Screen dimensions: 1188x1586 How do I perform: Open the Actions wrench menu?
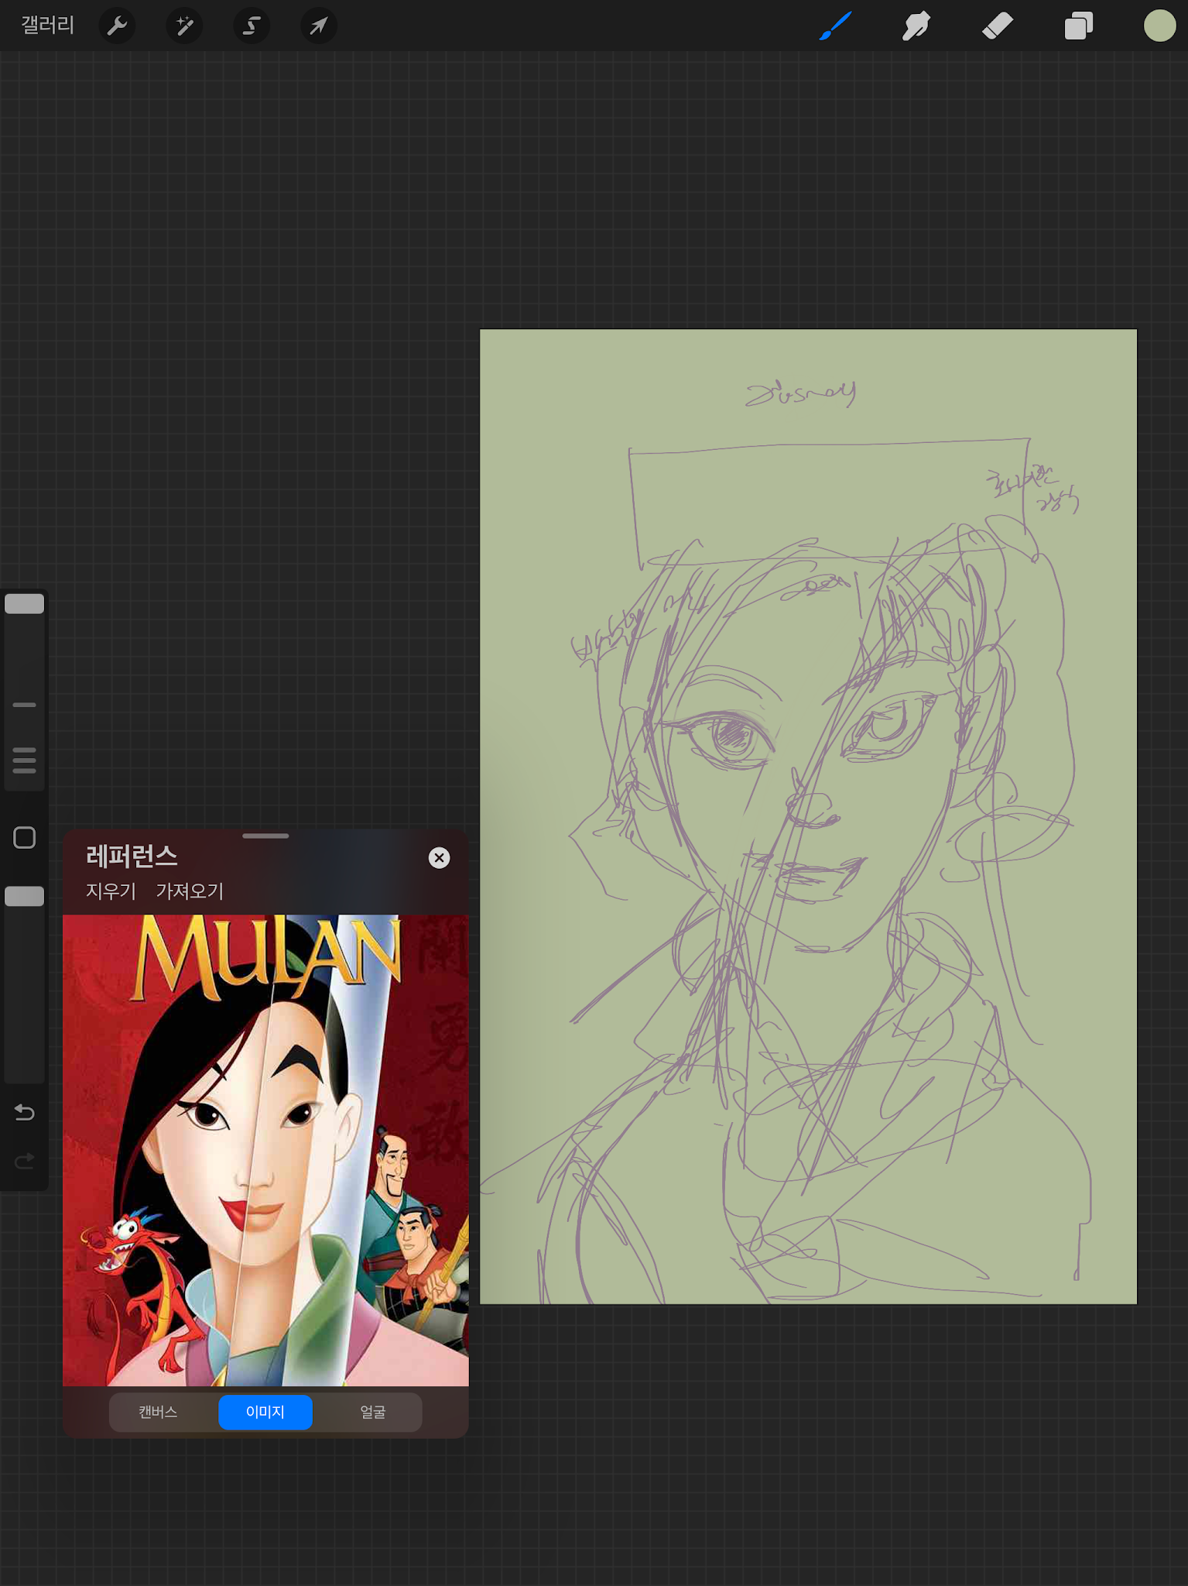pos(118,26)
